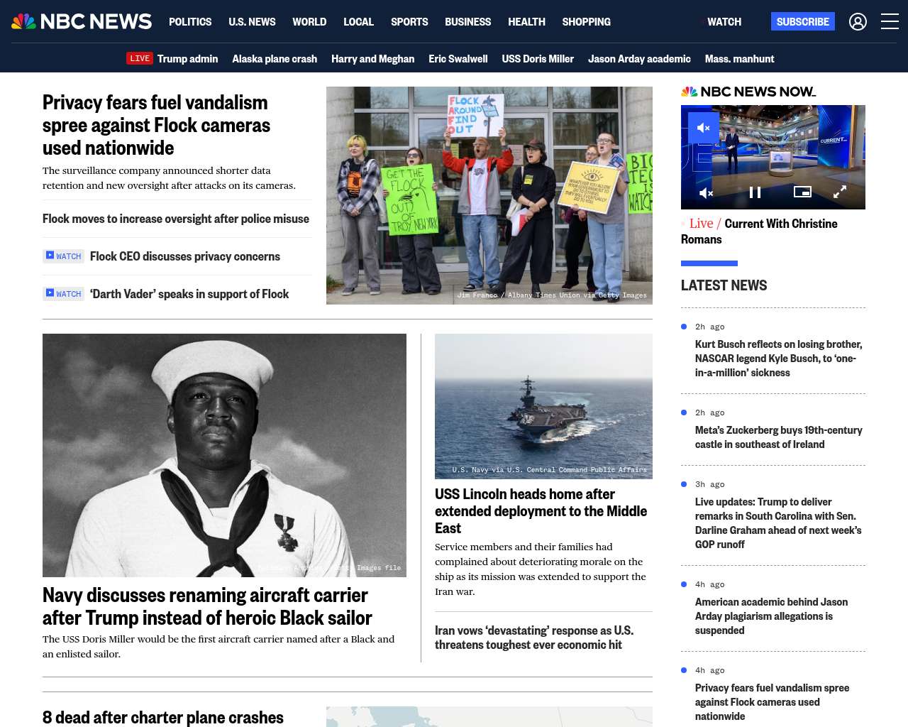Go to the U.S. News section
Image resolution: width=908 pixels, height=727 pixels.
pyautogui.click(x=252, y=22)
